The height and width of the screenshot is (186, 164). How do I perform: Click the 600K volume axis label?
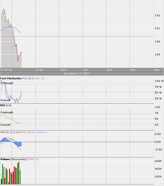pyautogui.click(x=158, y=161)
